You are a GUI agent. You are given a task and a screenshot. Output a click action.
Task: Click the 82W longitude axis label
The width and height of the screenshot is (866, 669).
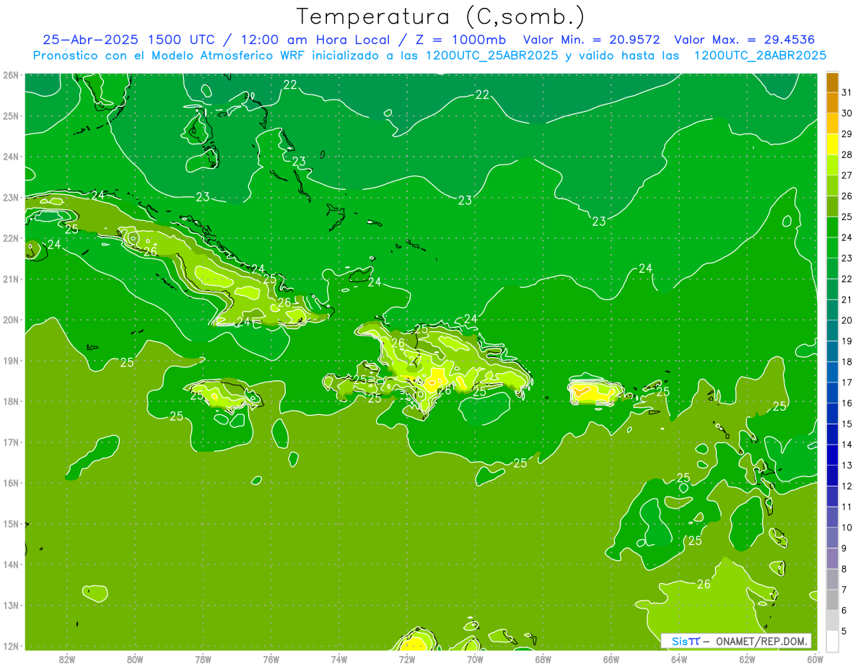pos(66,658)
